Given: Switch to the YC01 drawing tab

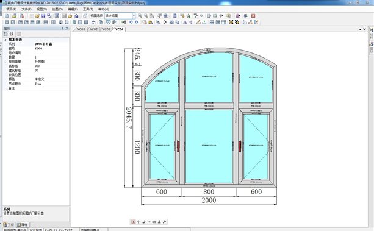Looking at the screenshot, I should 106,29.
